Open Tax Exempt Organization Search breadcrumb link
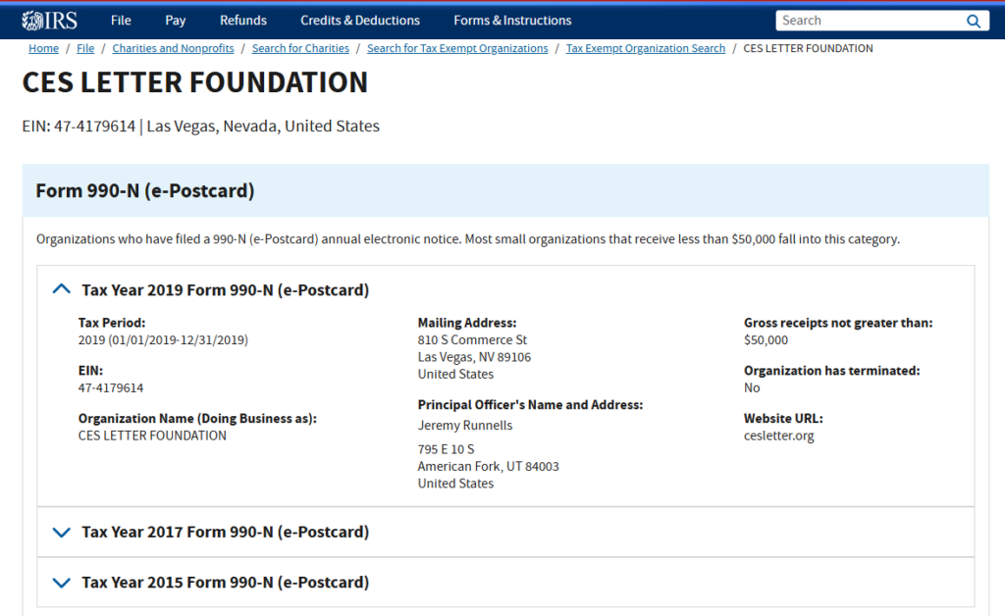Viewport: 1005px width, 616px height. click(x=645, y=48)
